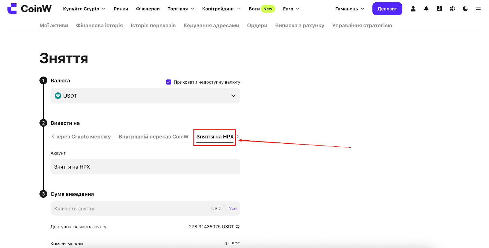The width and height of the screenshot is (489, 248).
Task: Click the Депозит button
Action: [387, 9]
